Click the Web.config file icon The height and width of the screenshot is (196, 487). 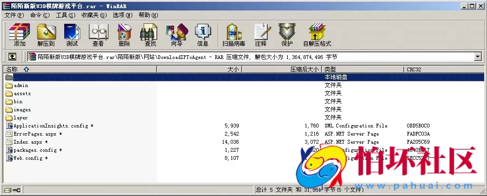(9, 158)
